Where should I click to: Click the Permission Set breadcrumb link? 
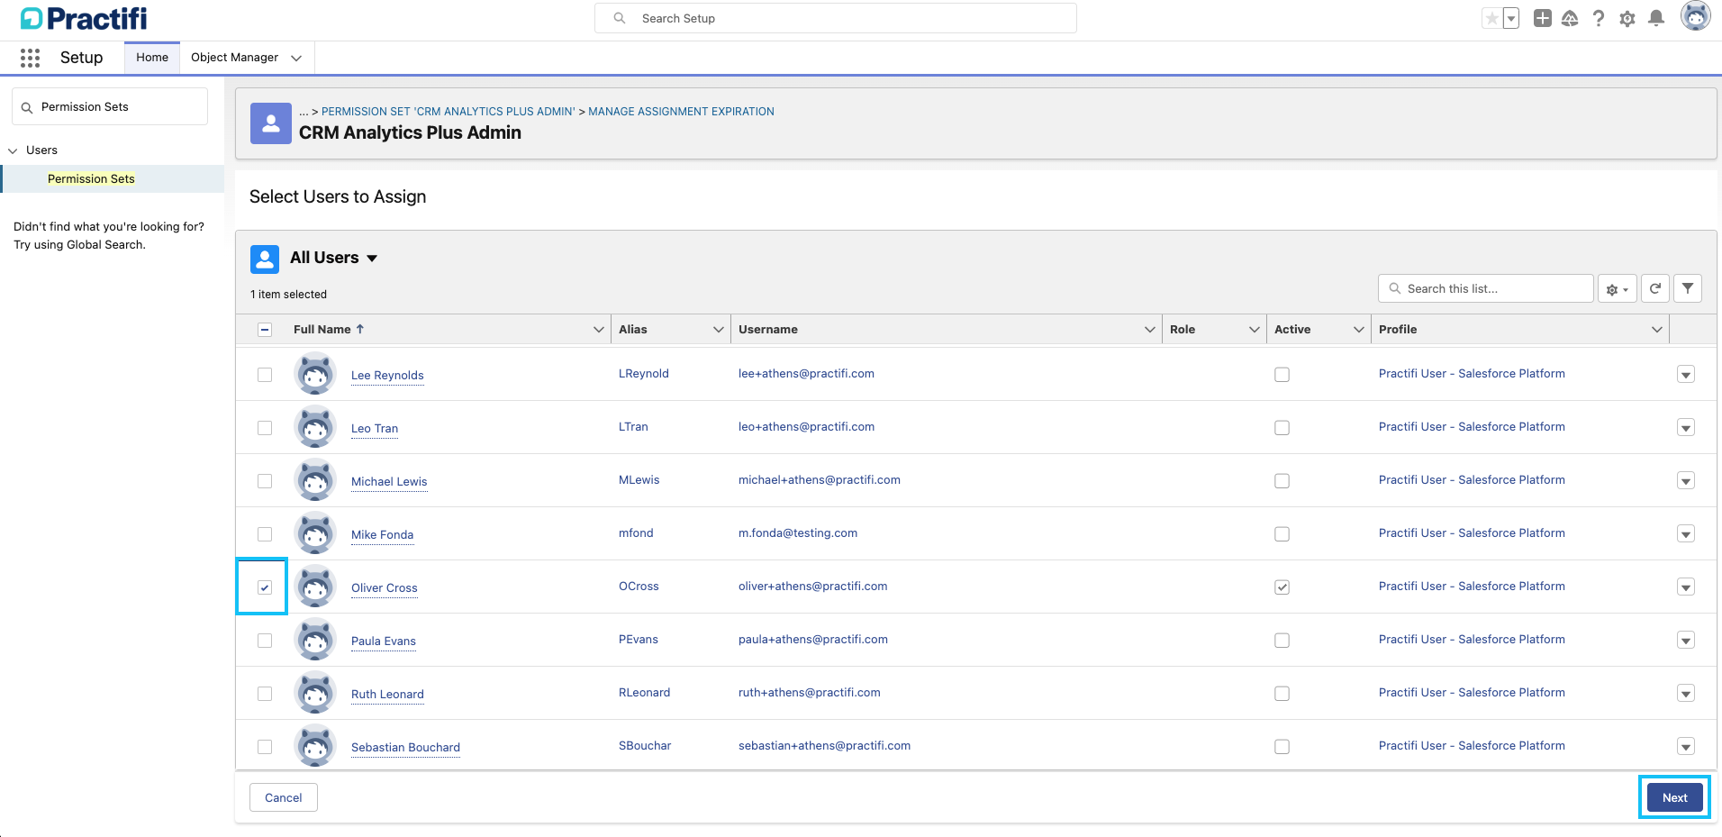[x=448, y=112]
